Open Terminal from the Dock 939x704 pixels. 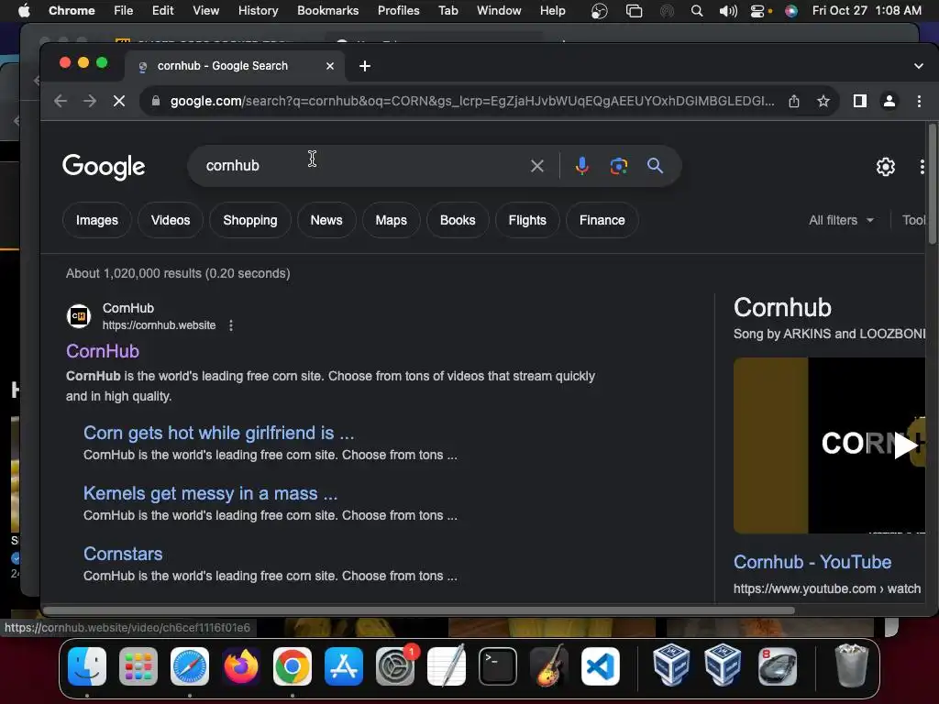point(498,666)
